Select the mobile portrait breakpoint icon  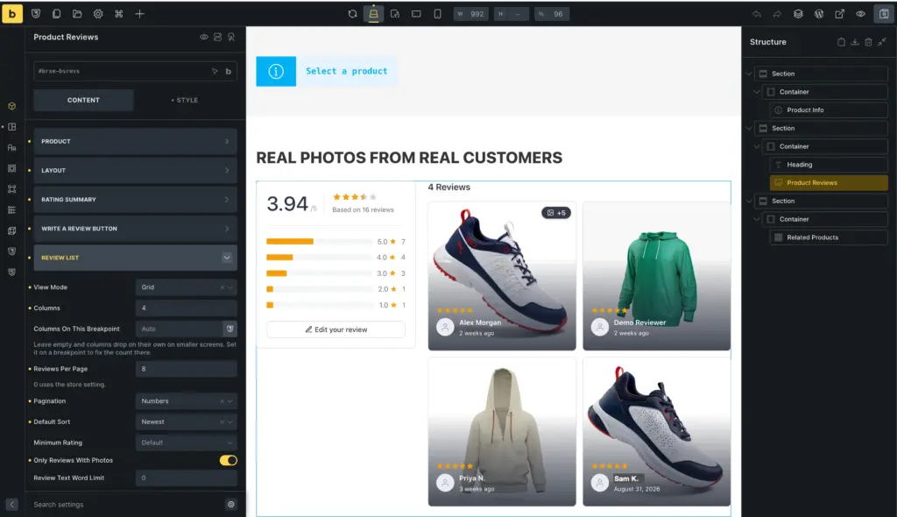(437, 14)
